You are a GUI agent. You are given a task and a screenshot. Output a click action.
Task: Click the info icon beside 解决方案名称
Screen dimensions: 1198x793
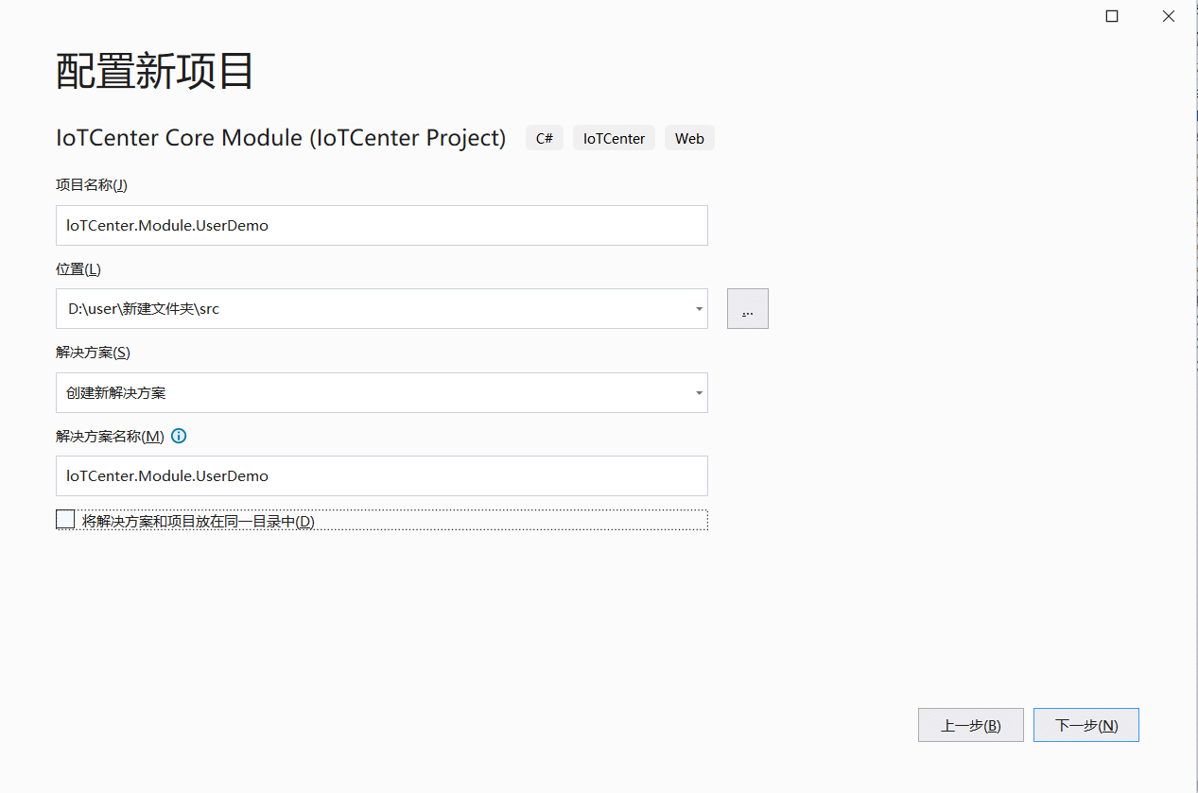click(x=179, y=436)
